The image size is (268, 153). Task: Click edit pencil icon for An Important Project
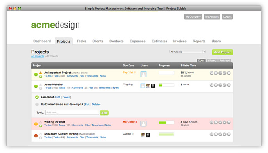224,73
